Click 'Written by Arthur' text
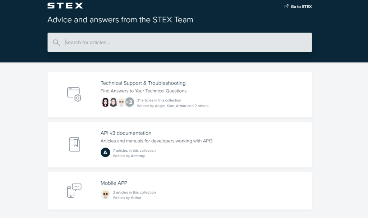368x218 pixels. [127, 198]
